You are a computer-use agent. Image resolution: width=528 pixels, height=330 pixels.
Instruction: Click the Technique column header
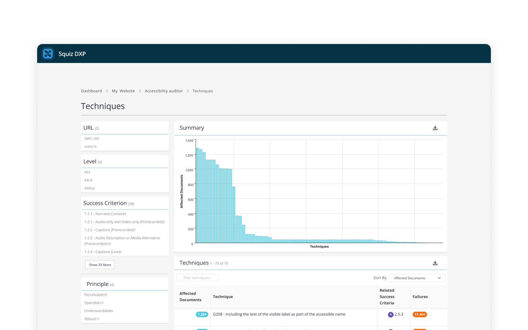click(x=223, y=297)
